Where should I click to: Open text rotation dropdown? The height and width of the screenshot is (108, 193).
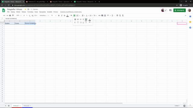coord(95,16)
